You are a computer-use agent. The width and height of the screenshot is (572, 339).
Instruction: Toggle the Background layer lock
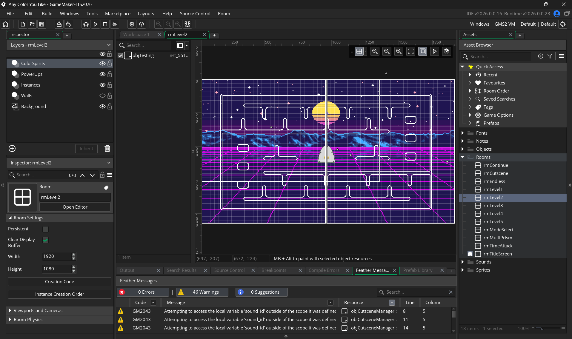pos(110,107)
